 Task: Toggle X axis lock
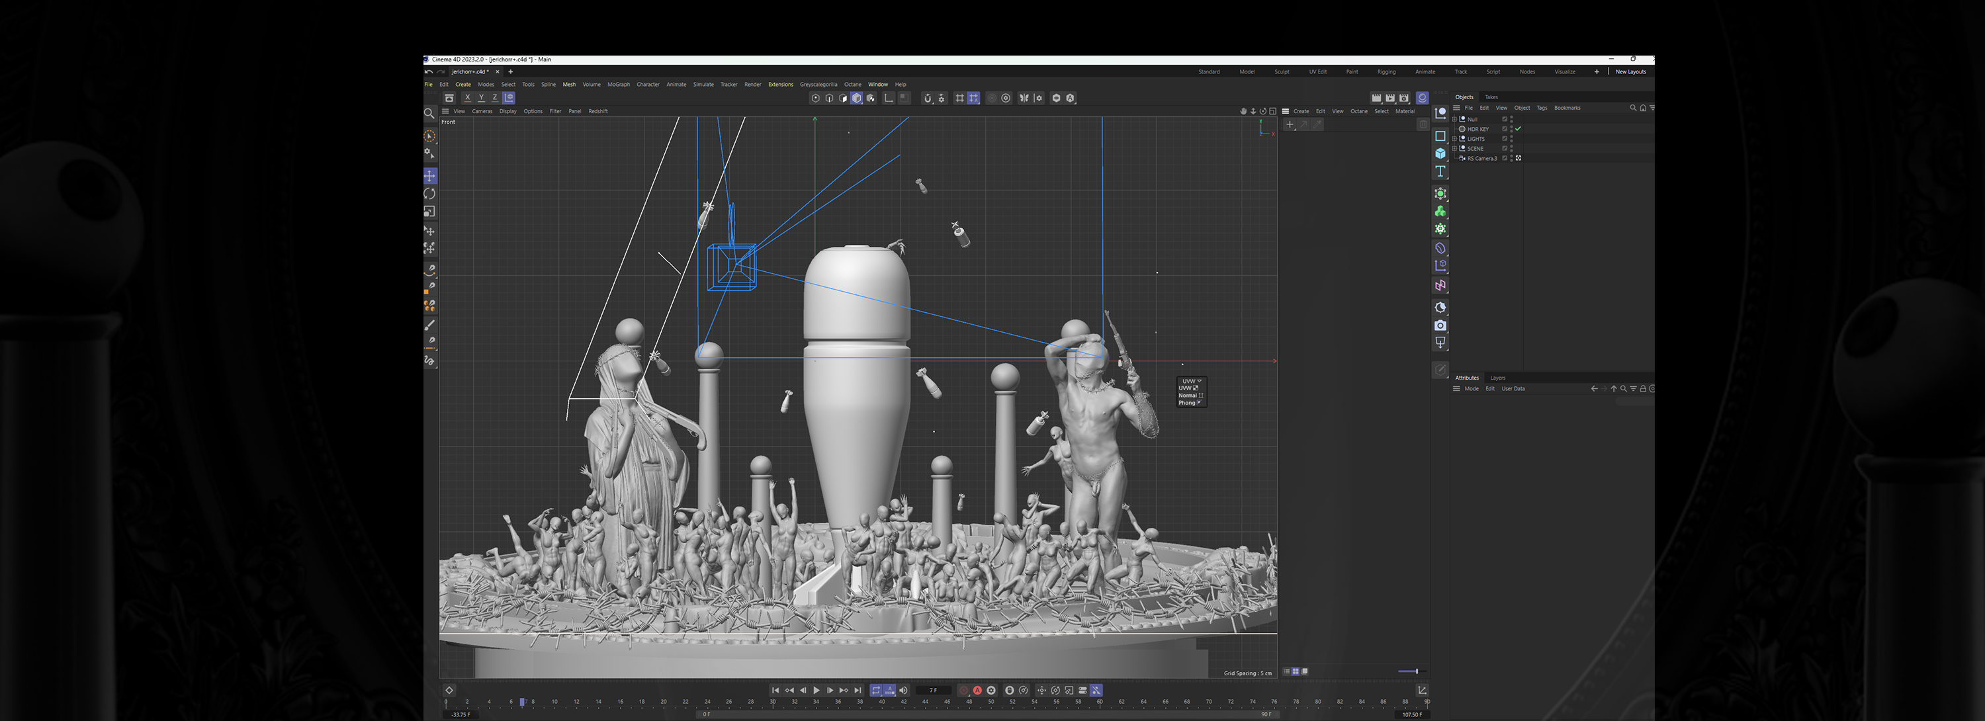pyautogui.click(x=467, y=98)
